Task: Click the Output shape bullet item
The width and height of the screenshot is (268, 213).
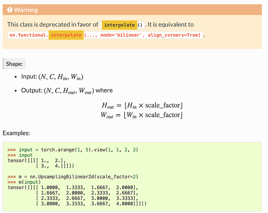Action: (x=66, y=91)
